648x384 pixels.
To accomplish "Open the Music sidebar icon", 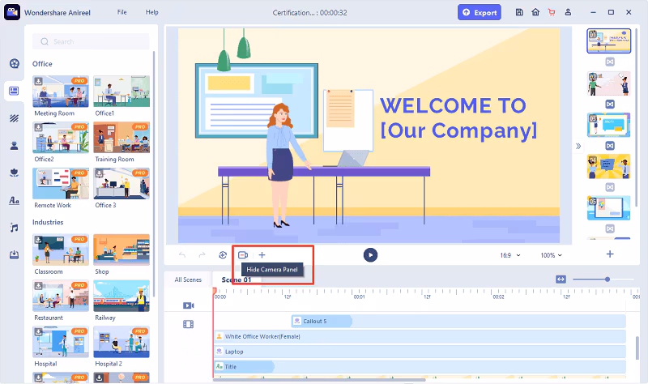I will [x=14, y=228].
